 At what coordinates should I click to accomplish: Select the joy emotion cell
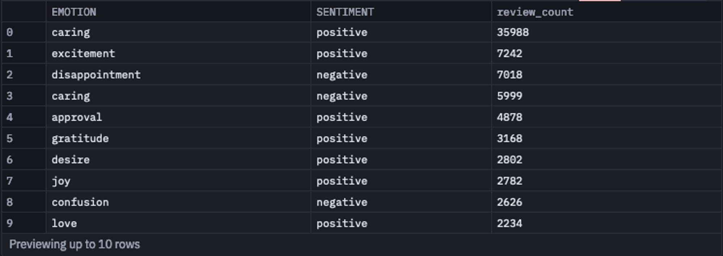(178, 181)
